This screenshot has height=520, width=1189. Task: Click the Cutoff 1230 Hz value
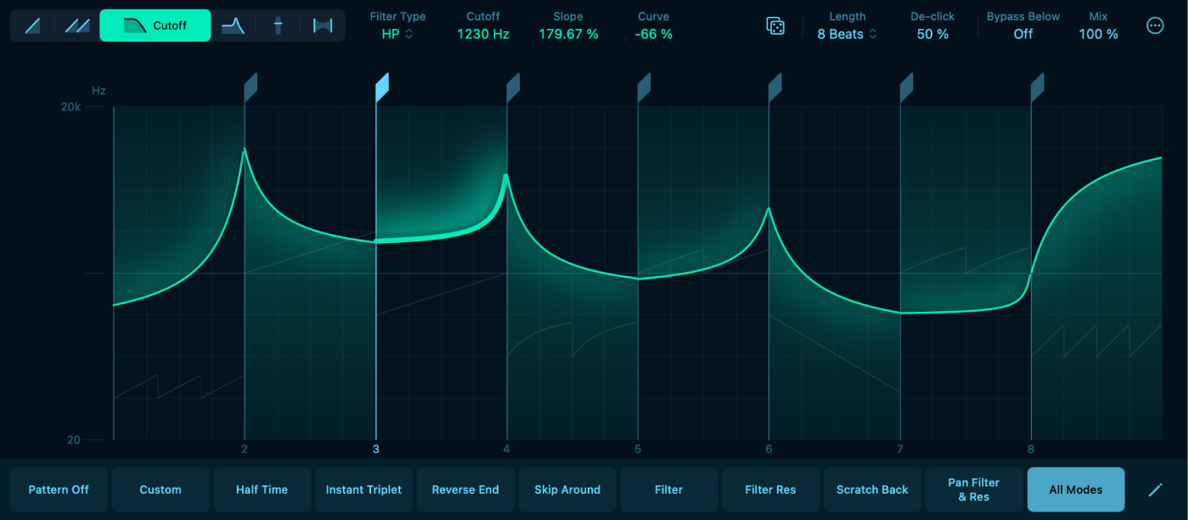tap(483, 34)
